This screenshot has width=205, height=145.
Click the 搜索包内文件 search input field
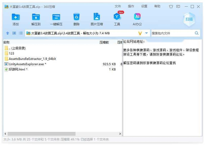172,33
